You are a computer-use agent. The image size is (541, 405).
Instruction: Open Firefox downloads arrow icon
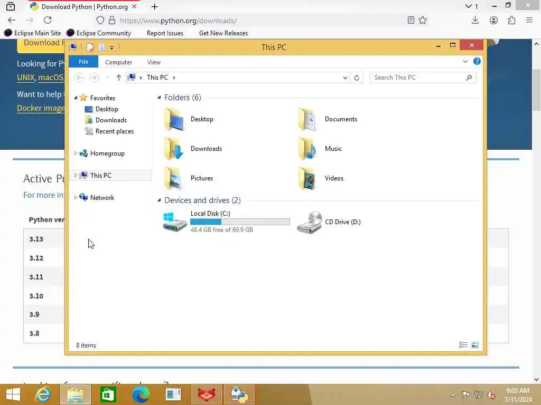pos(475,21)
